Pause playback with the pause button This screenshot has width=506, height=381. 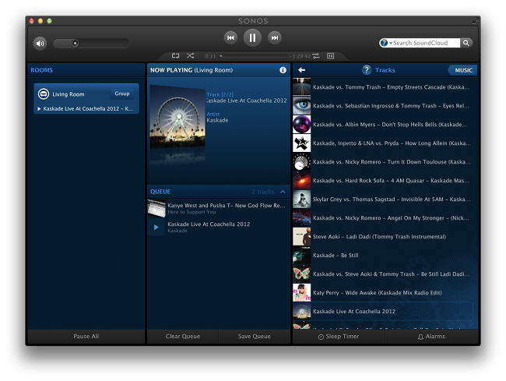(x=252, y=37)
